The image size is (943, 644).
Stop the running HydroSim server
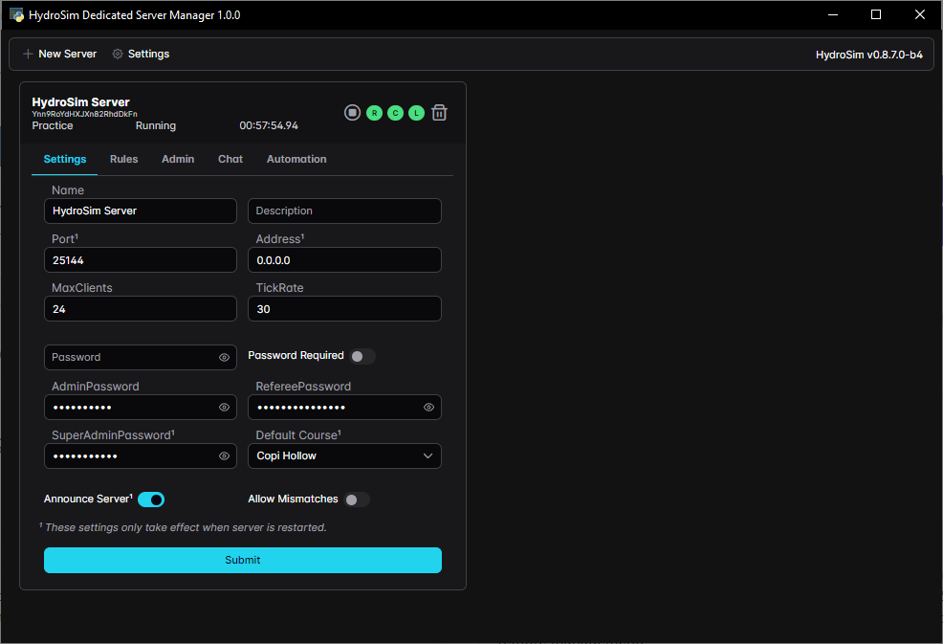[352, 113]
